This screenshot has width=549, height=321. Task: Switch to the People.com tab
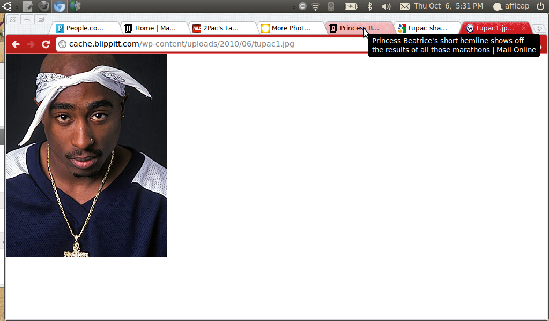[x=85, y=28]
